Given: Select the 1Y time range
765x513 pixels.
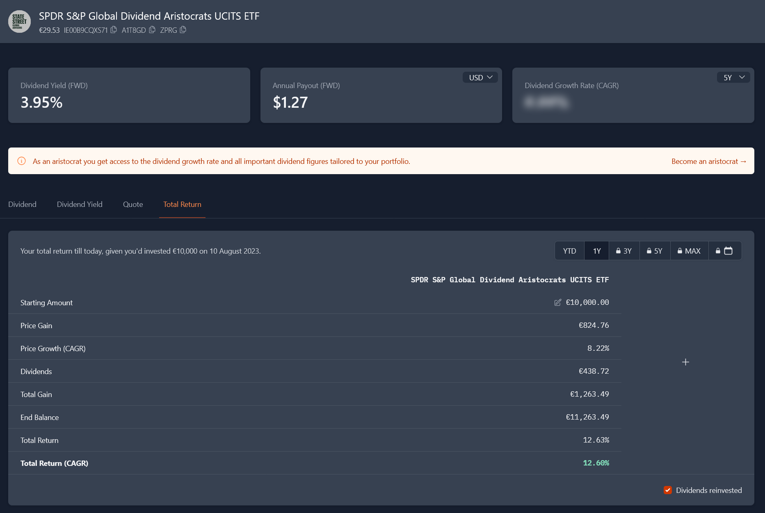Looking at the screenshot, I should [x=597, y=251].
